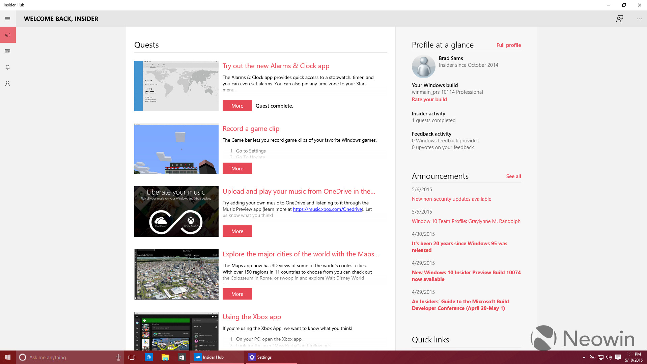The image size is (647, 364).
Task: Open 'Record a game clip' quest title
Action: click(251, 129)
